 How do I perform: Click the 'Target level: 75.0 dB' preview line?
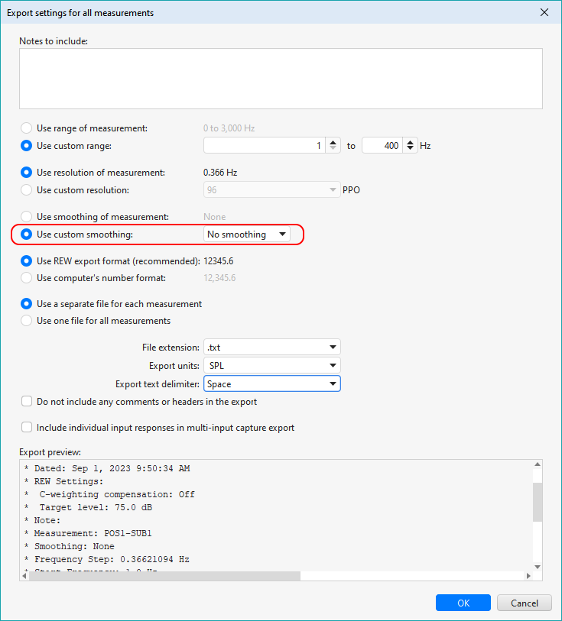[88, 507]
